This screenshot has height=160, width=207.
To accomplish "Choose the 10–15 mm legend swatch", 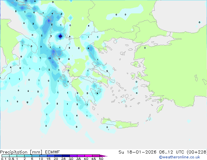I will click(43, 156).
